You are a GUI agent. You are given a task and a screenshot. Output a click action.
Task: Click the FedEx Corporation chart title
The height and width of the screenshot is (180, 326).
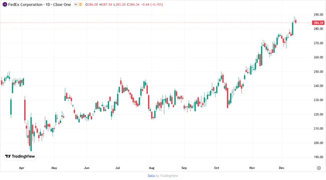pyautogui.click(x=39, y=4)
